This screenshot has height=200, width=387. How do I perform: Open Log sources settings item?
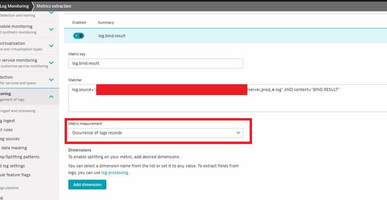(x=10, y=139)
